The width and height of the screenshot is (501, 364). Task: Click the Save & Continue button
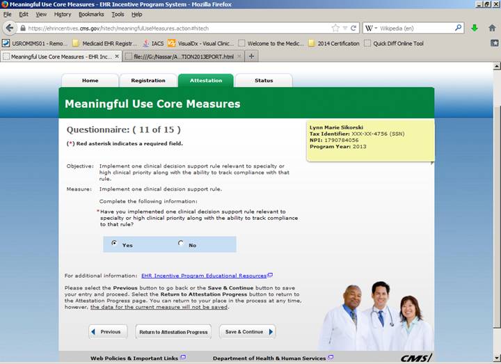[247, 332]
